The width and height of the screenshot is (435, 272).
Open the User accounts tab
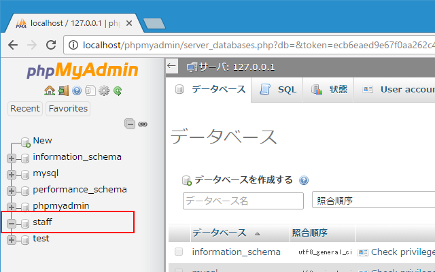click(394, 90)
